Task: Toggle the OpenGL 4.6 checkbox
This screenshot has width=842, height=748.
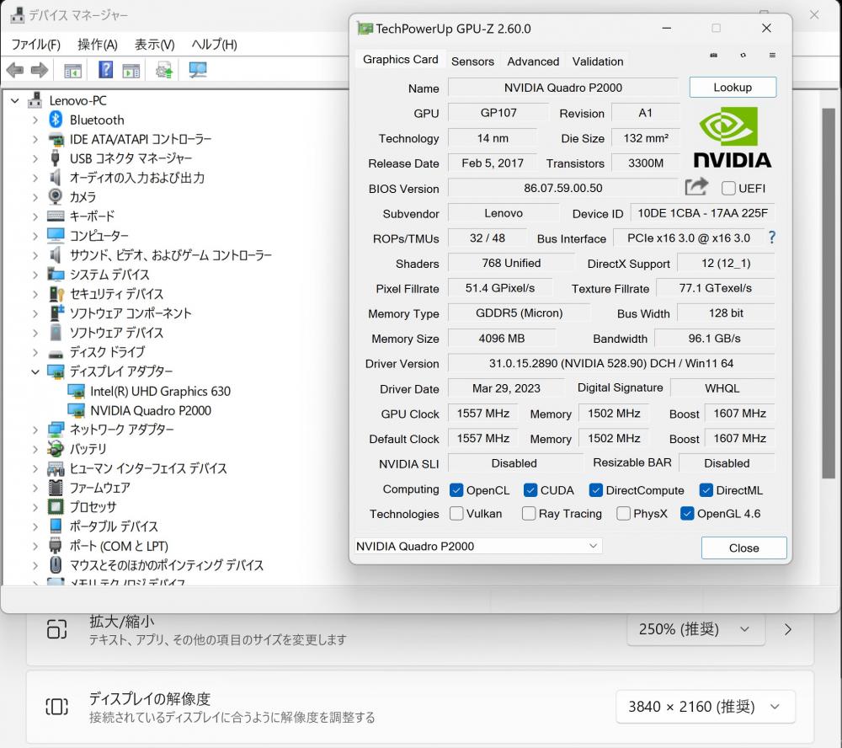Action: [x=687, y=514]
